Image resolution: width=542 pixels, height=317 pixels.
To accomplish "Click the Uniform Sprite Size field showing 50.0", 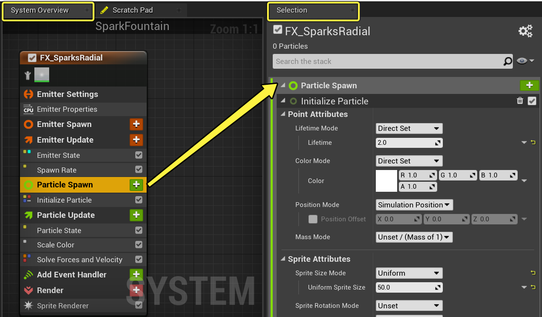I will coord(409,287).
